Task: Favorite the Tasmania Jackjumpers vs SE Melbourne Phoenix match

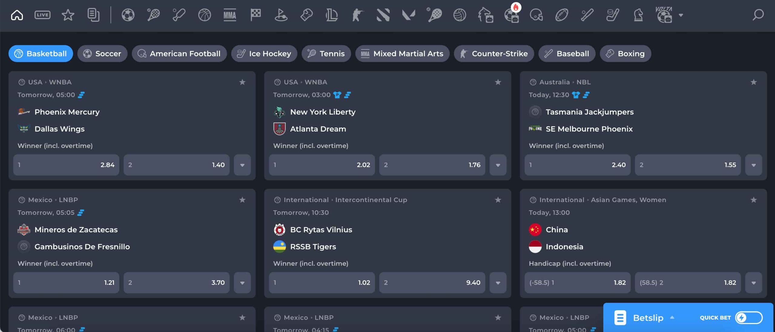Action: click(754, 82)
